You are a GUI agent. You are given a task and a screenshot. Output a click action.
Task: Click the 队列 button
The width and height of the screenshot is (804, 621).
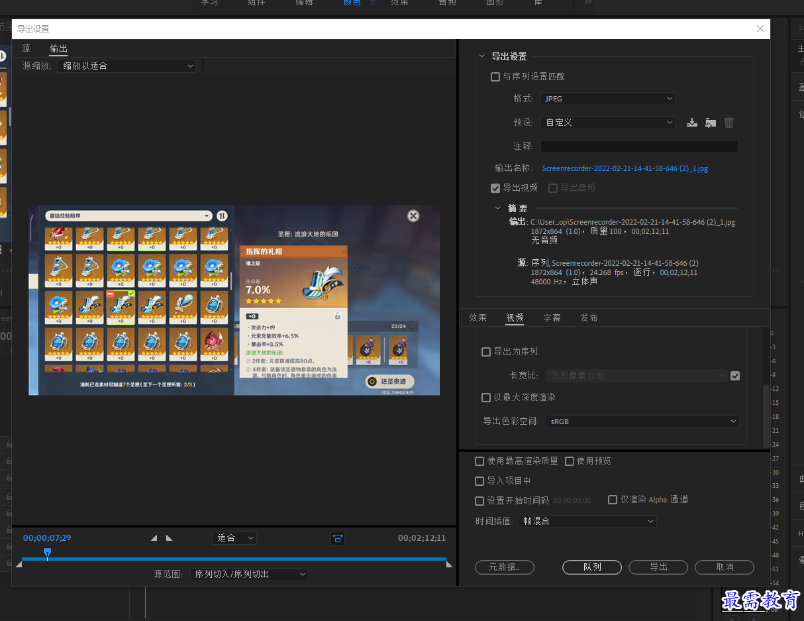[592, 567]
